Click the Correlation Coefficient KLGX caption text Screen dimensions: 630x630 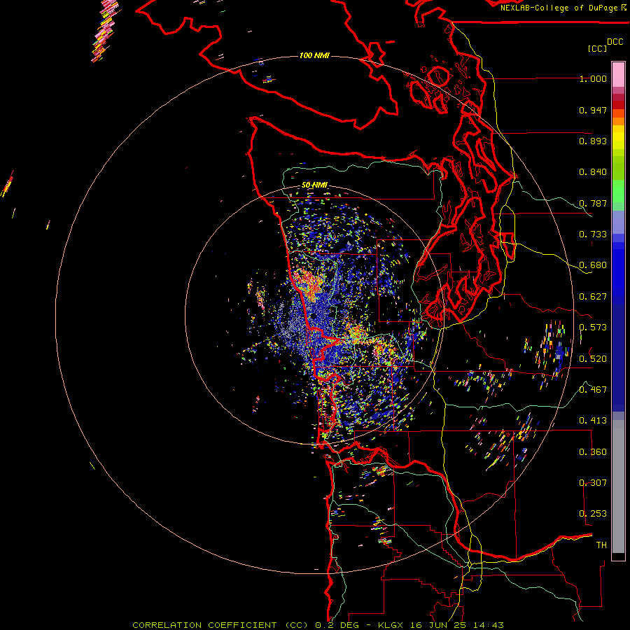pyautogui.click(x=318, y=625)
